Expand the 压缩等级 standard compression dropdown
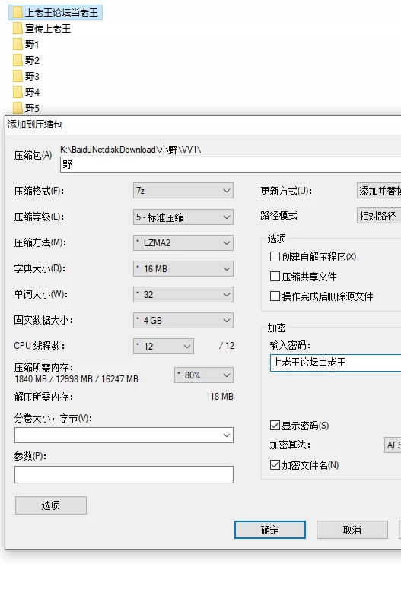Viewport: 401px width, 608px height. (x=183, y=217)
